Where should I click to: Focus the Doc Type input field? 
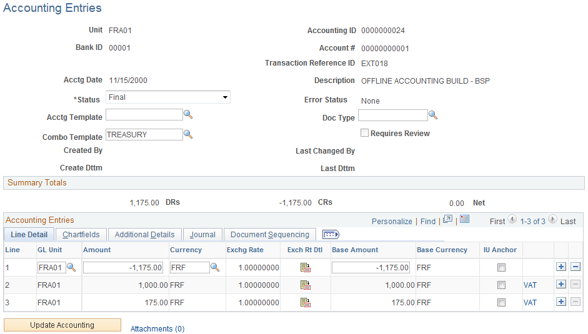[393, 115]
